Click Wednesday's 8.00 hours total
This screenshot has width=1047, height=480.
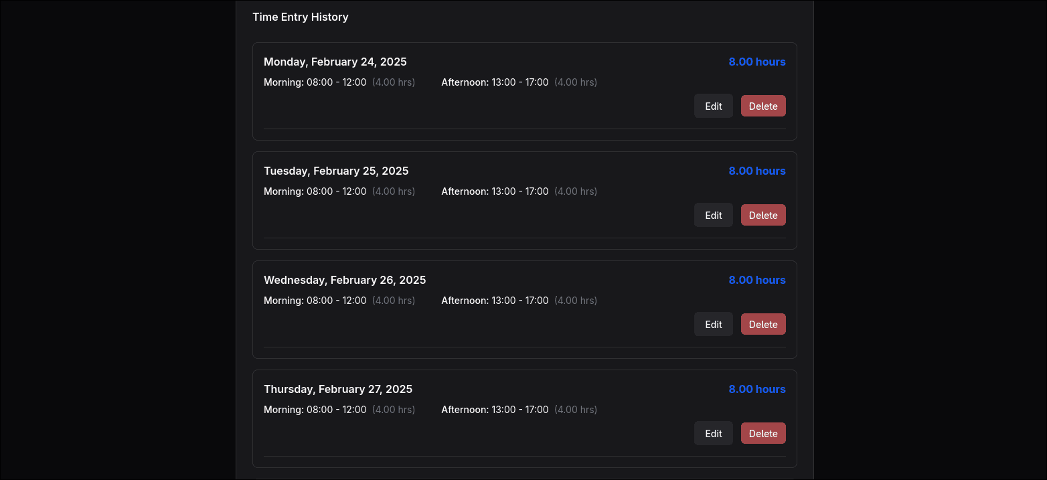coord(756,280)
